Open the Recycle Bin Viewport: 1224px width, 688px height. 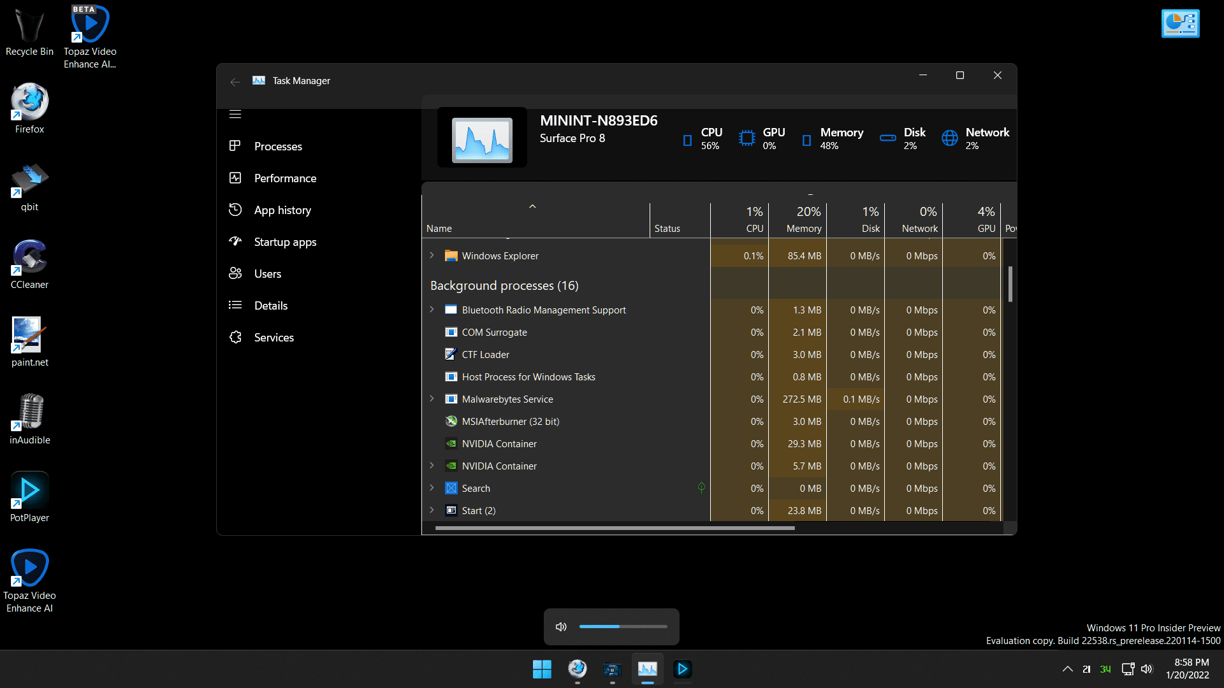pyautogui.click(x=29, y=32)
